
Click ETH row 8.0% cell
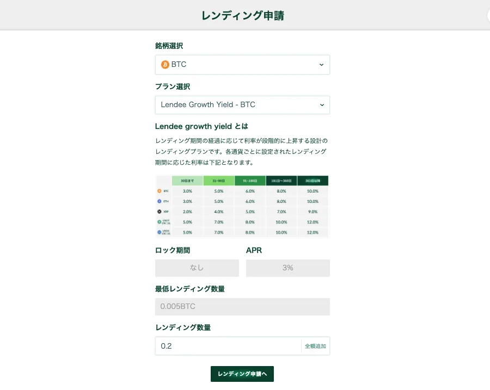coord(281,201)
